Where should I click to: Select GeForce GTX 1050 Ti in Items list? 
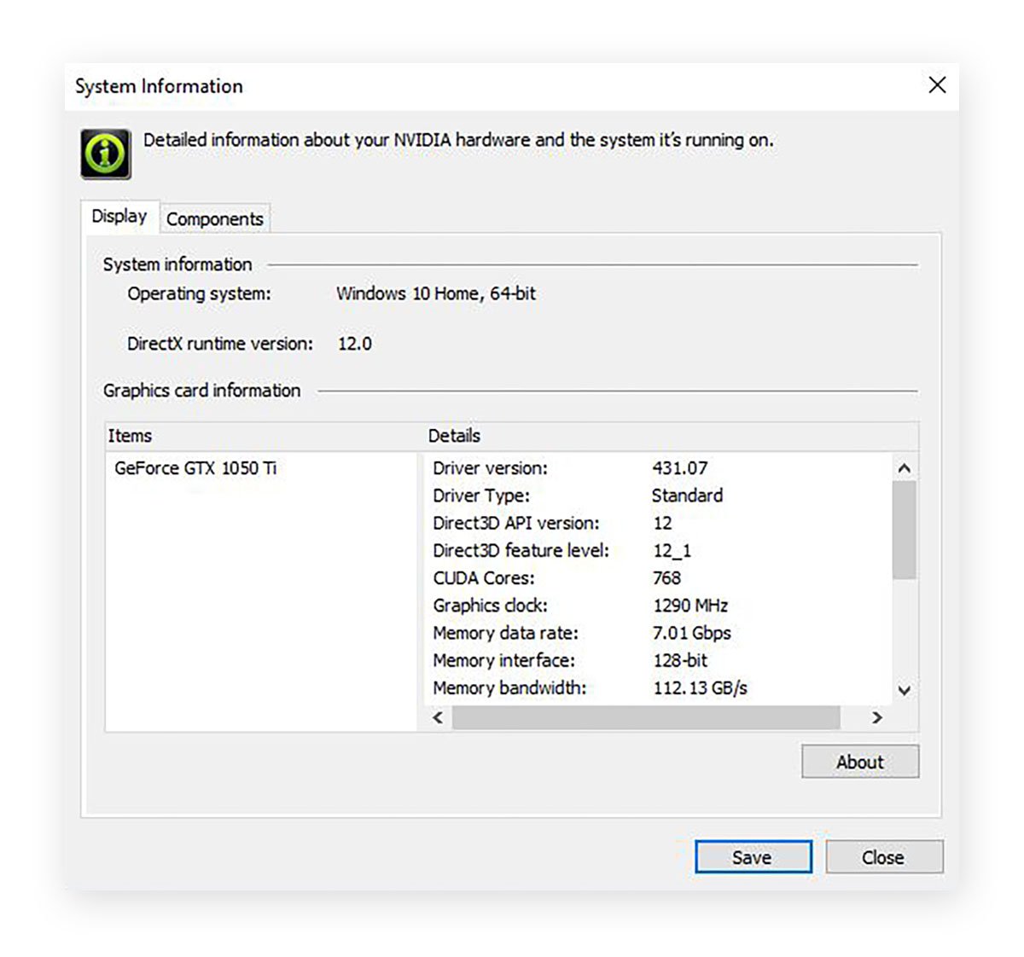click(195, 468)
